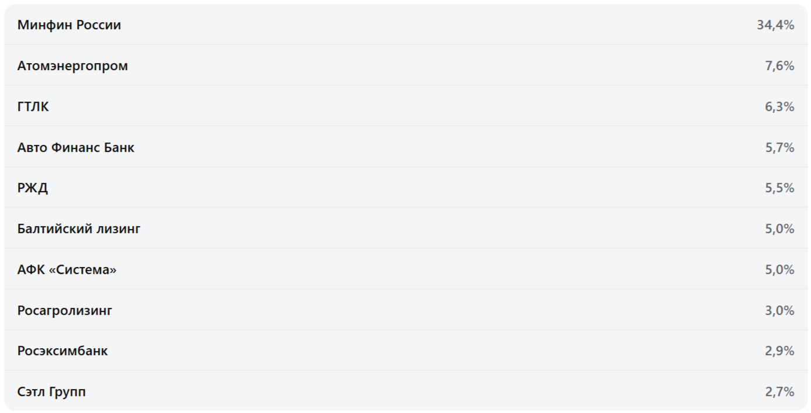This screenshot has height=413, width=811.
Task: Click the Сэтл Групп issuer name
Action: point(51,391)
